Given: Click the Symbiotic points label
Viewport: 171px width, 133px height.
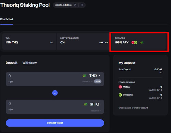Looking at the screenshot, I should pyautogui.click(x=128, y=95).
